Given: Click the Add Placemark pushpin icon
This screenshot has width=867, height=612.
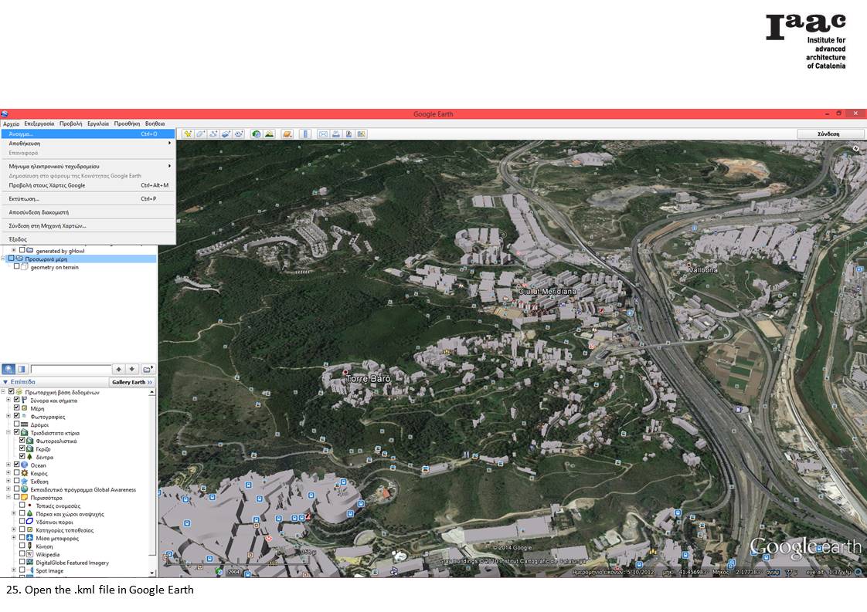Looking at the screenshot, I should pos(188,134).
